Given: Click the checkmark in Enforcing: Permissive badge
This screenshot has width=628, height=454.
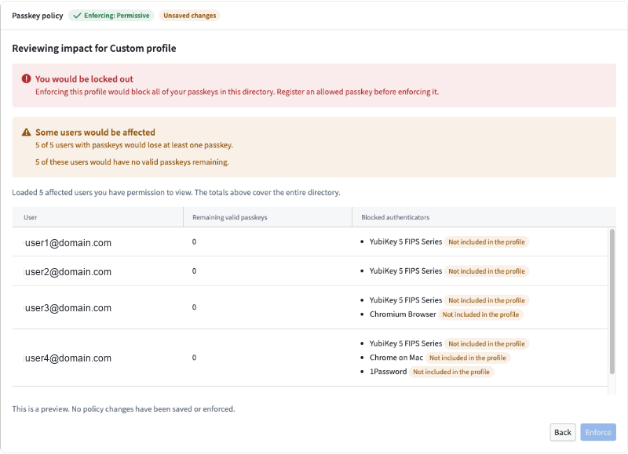Looking at the screenshot, I should [77, 16].
